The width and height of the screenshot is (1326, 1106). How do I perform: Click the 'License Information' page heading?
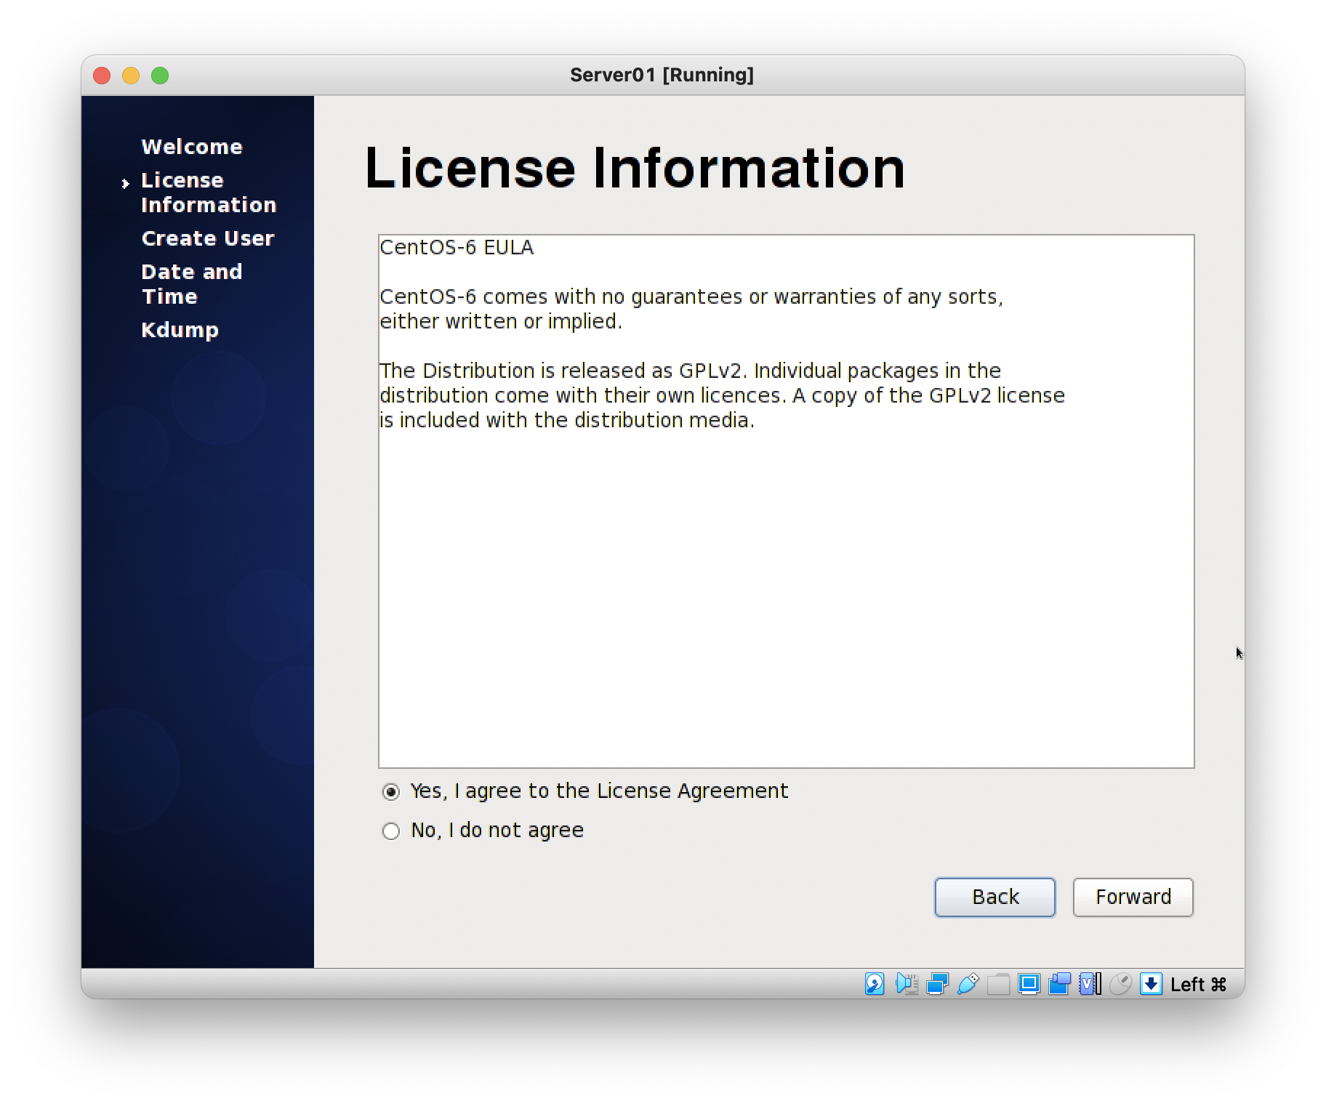point(635,169)
